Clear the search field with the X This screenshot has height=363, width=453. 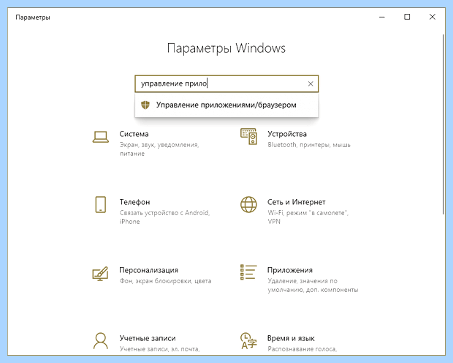click(x=311, y=83)
